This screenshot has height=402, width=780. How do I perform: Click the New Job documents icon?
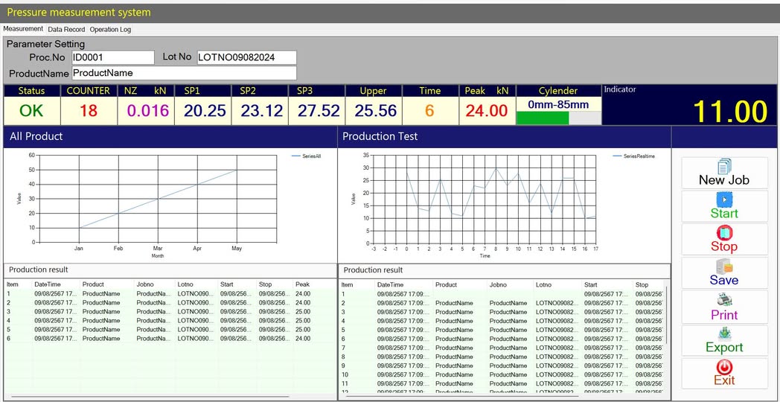point(724,166)
